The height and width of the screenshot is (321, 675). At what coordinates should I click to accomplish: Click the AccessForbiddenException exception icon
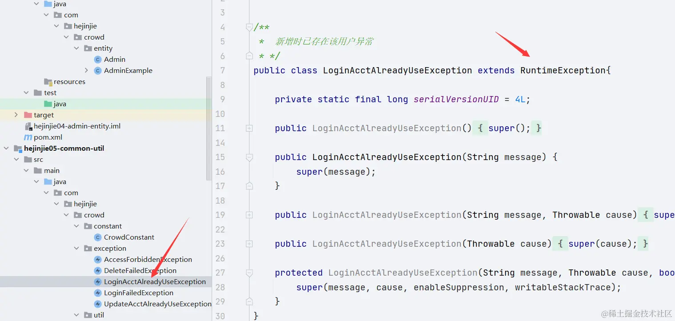98,260
